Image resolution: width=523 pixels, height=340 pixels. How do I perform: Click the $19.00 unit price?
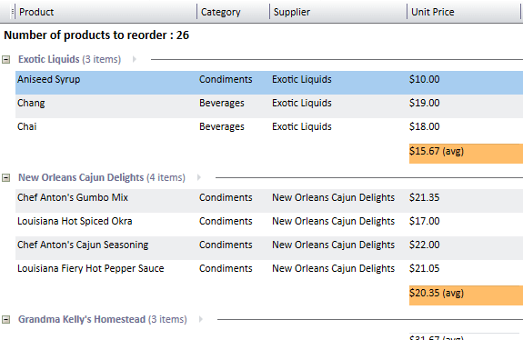425,103
